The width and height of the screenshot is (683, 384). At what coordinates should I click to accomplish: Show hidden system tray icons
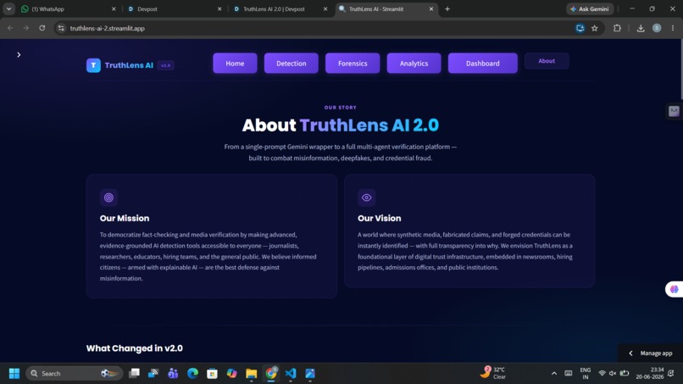553,374
